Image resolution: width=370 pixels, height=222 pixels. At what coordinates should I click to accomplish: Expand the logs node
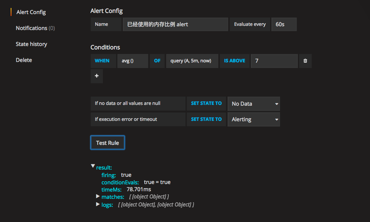click(x=98, y=204)
